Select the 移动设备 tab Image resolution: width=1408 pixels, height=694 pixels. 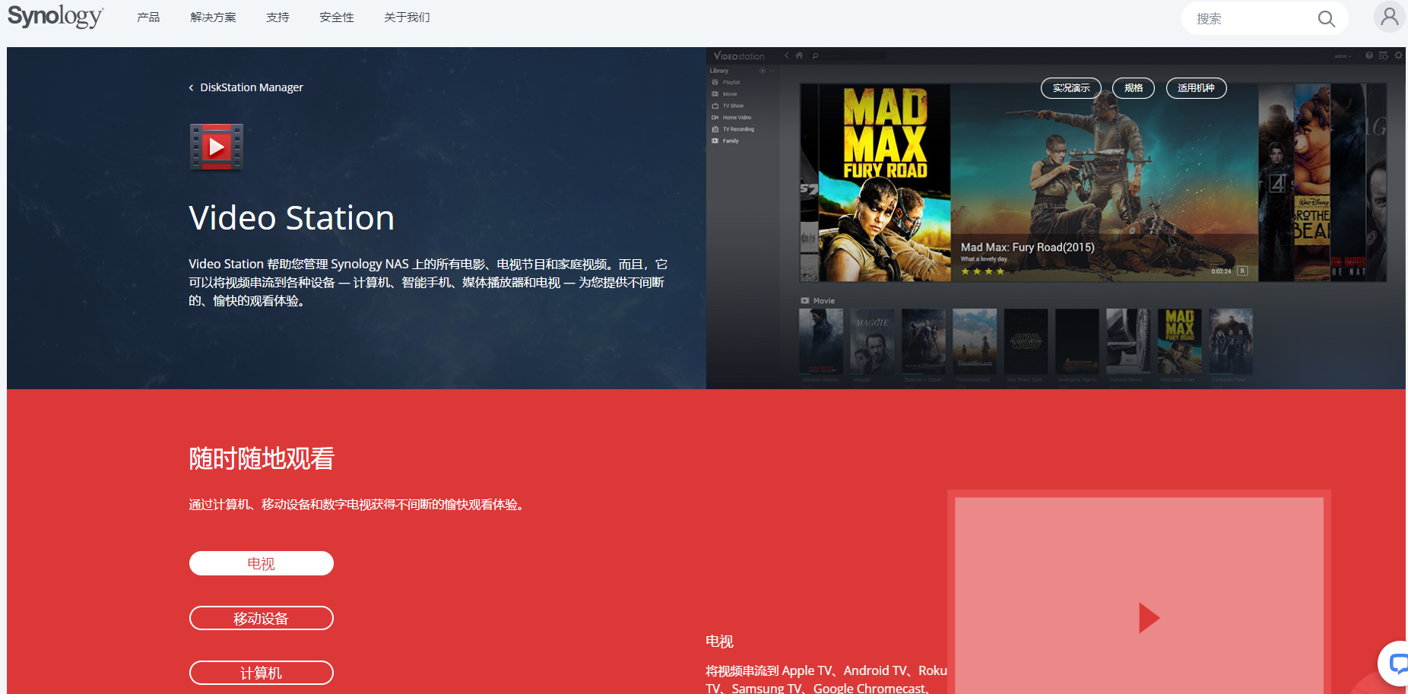(x=261, y=618)
